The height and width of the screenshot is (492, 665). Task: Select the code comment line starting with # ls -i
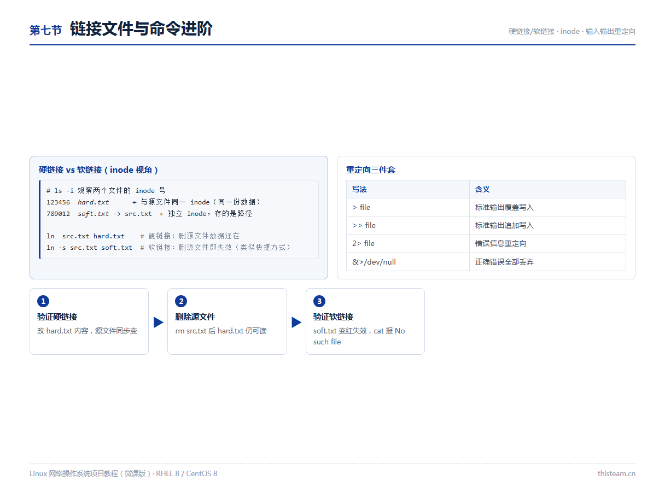pos(106,191)
